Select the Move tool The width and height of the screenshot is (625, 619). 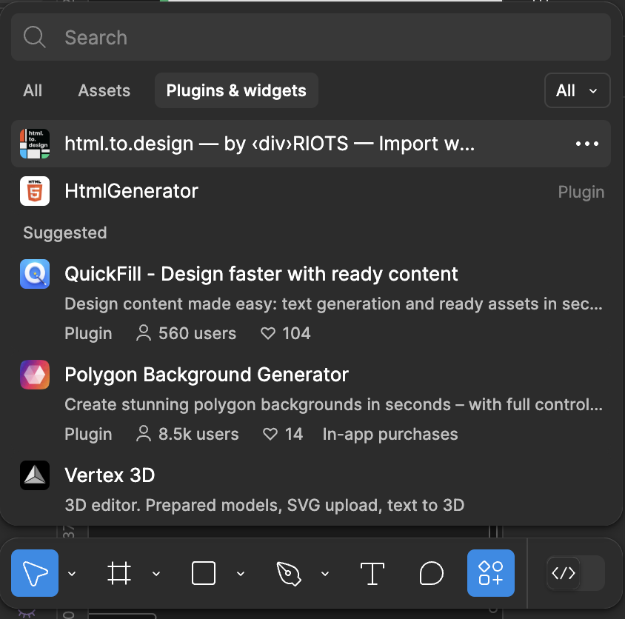[x=35, y=573]
